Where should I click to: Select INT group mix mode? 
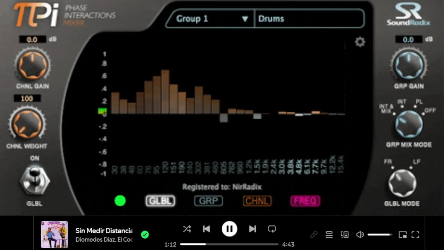(x=402, y=102)
